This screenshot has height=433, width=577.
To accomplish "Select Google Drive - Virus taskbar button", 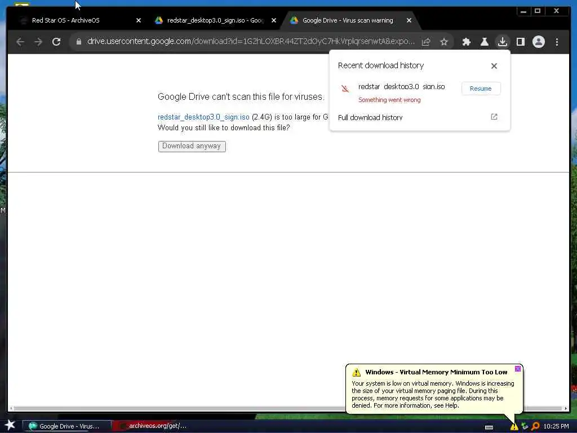I will click(x=67, y=426).
